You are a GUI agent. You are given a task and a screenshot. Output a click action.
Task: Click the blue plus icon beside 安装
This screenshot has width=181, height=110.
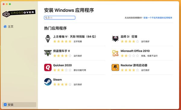coord(5,105)
